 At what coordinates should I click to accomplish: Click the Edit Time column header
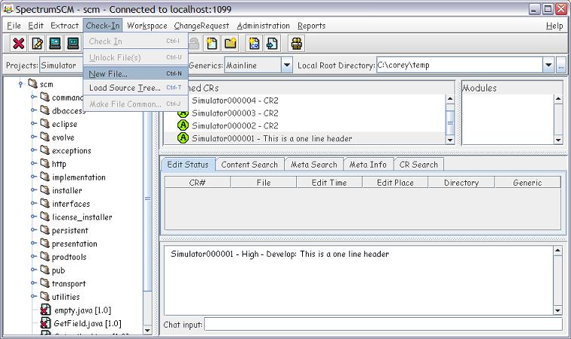pos(329,183)
